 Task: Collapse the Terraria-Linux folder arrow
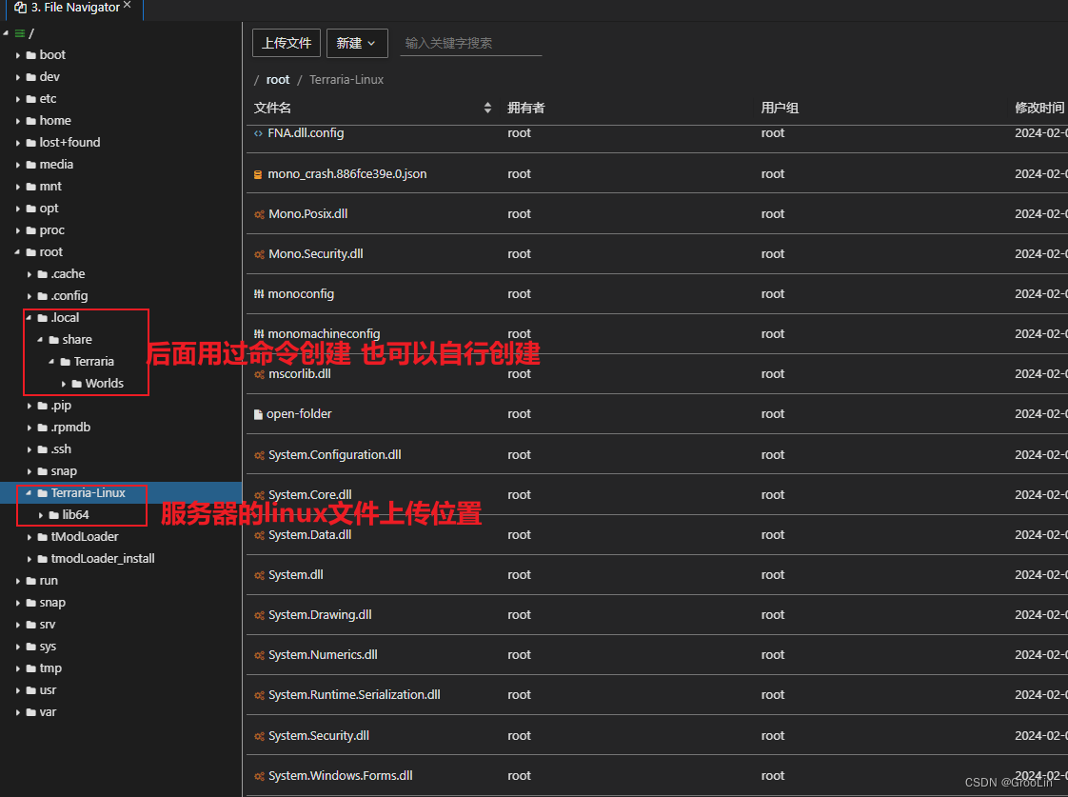[x=30, y=493]
